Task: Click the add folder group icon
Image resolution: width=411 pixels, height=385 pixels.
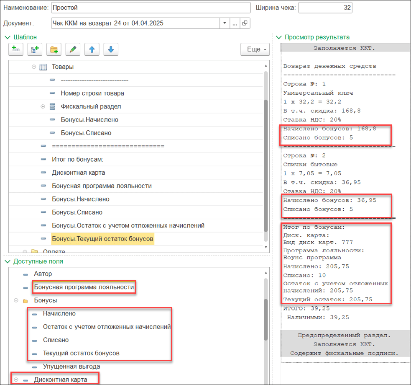Action: click(54, 49)
